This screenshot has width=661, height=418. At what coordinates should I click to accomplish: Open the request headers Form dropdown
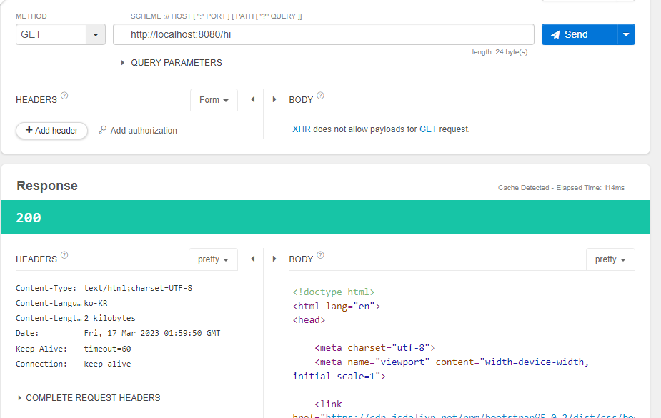(214, 100)
